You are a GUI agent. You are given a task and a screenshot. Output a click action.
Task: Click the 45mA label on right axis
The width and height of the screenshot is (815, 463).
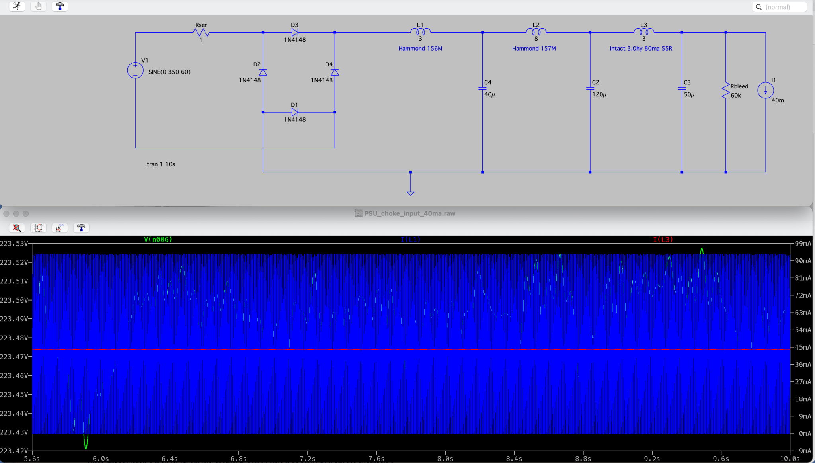click(803, 347)
